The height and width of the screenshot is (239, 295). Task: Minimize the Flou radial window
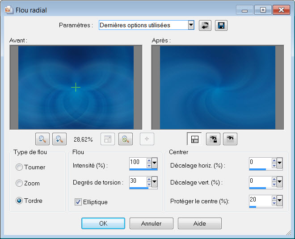point(244,10)
